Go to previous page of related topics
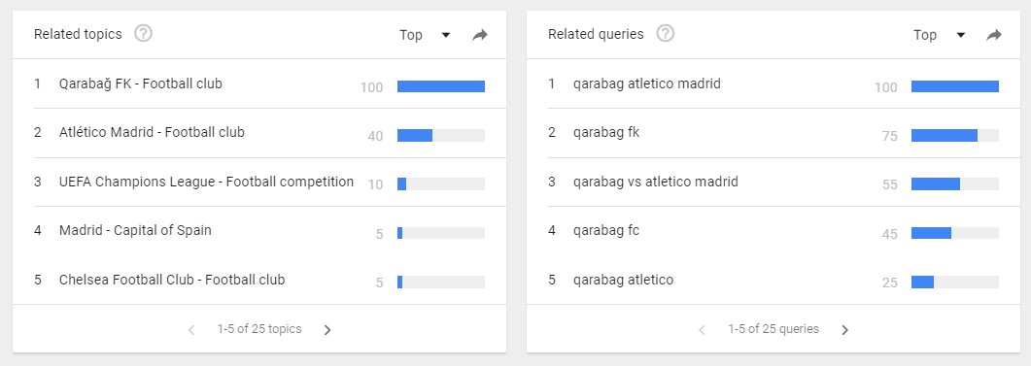 tap(191, 330)
